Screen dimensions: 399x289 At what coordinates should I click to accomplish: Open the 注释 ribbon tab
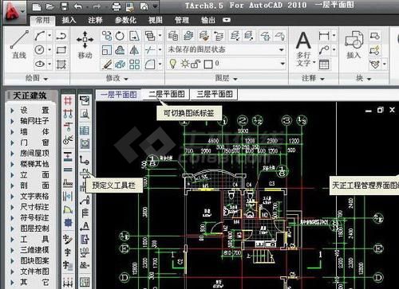pos(95,20)
